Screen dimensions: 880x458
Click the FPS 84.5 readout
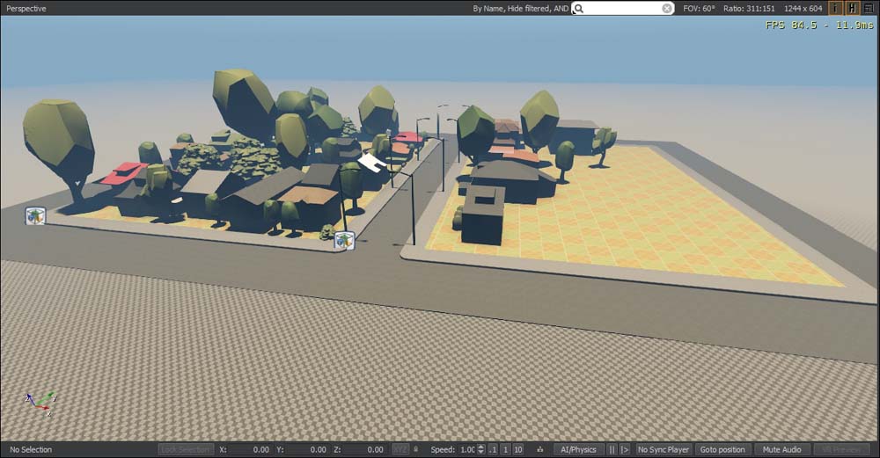coord(819,25)
